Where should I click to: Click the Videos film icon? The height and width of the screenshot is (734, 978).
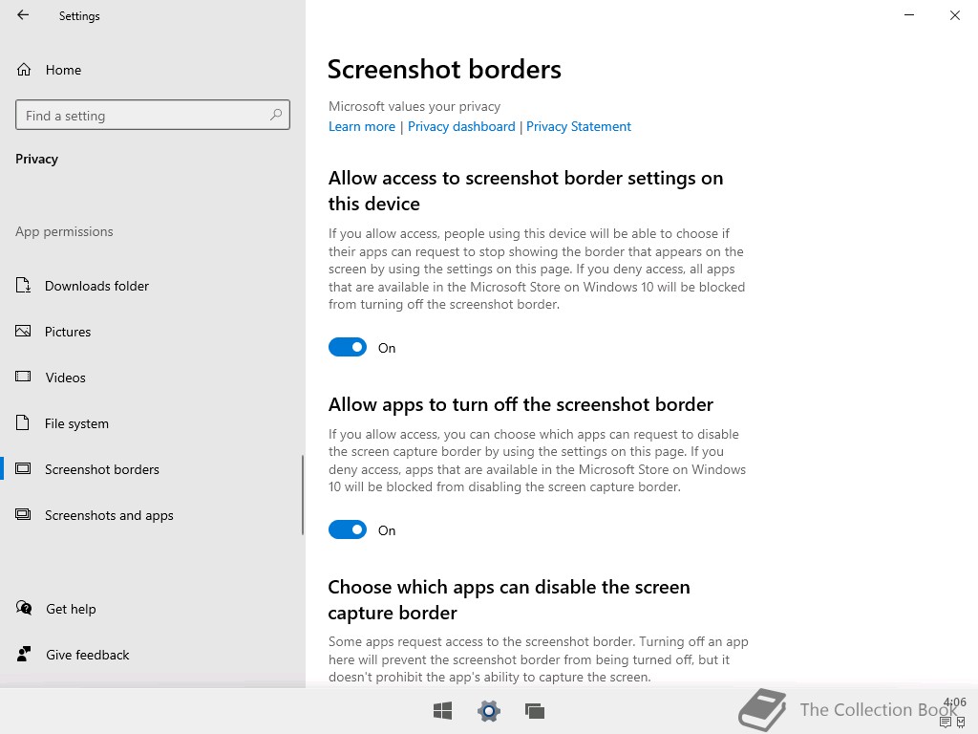(23, 377)
